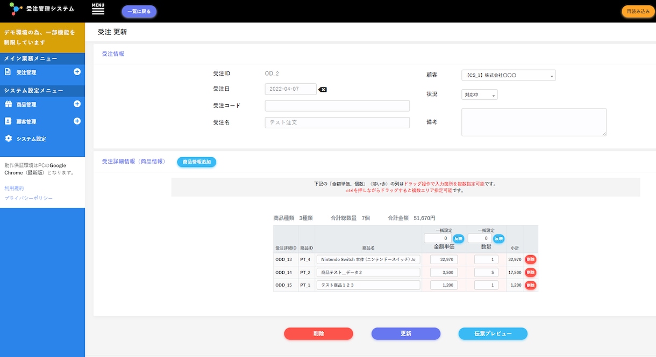Click the 受注情報 section heading
The image size is (656, 357).
[113, 54]
